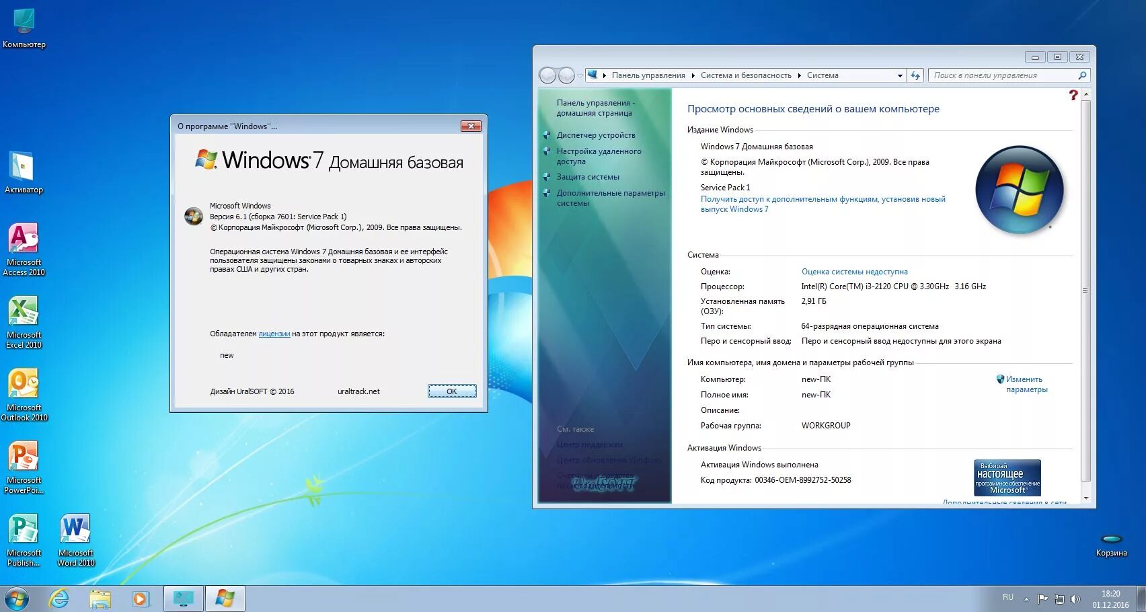Expand the root breadcrumb arrow before Панель управления

[x=605, y=75]
